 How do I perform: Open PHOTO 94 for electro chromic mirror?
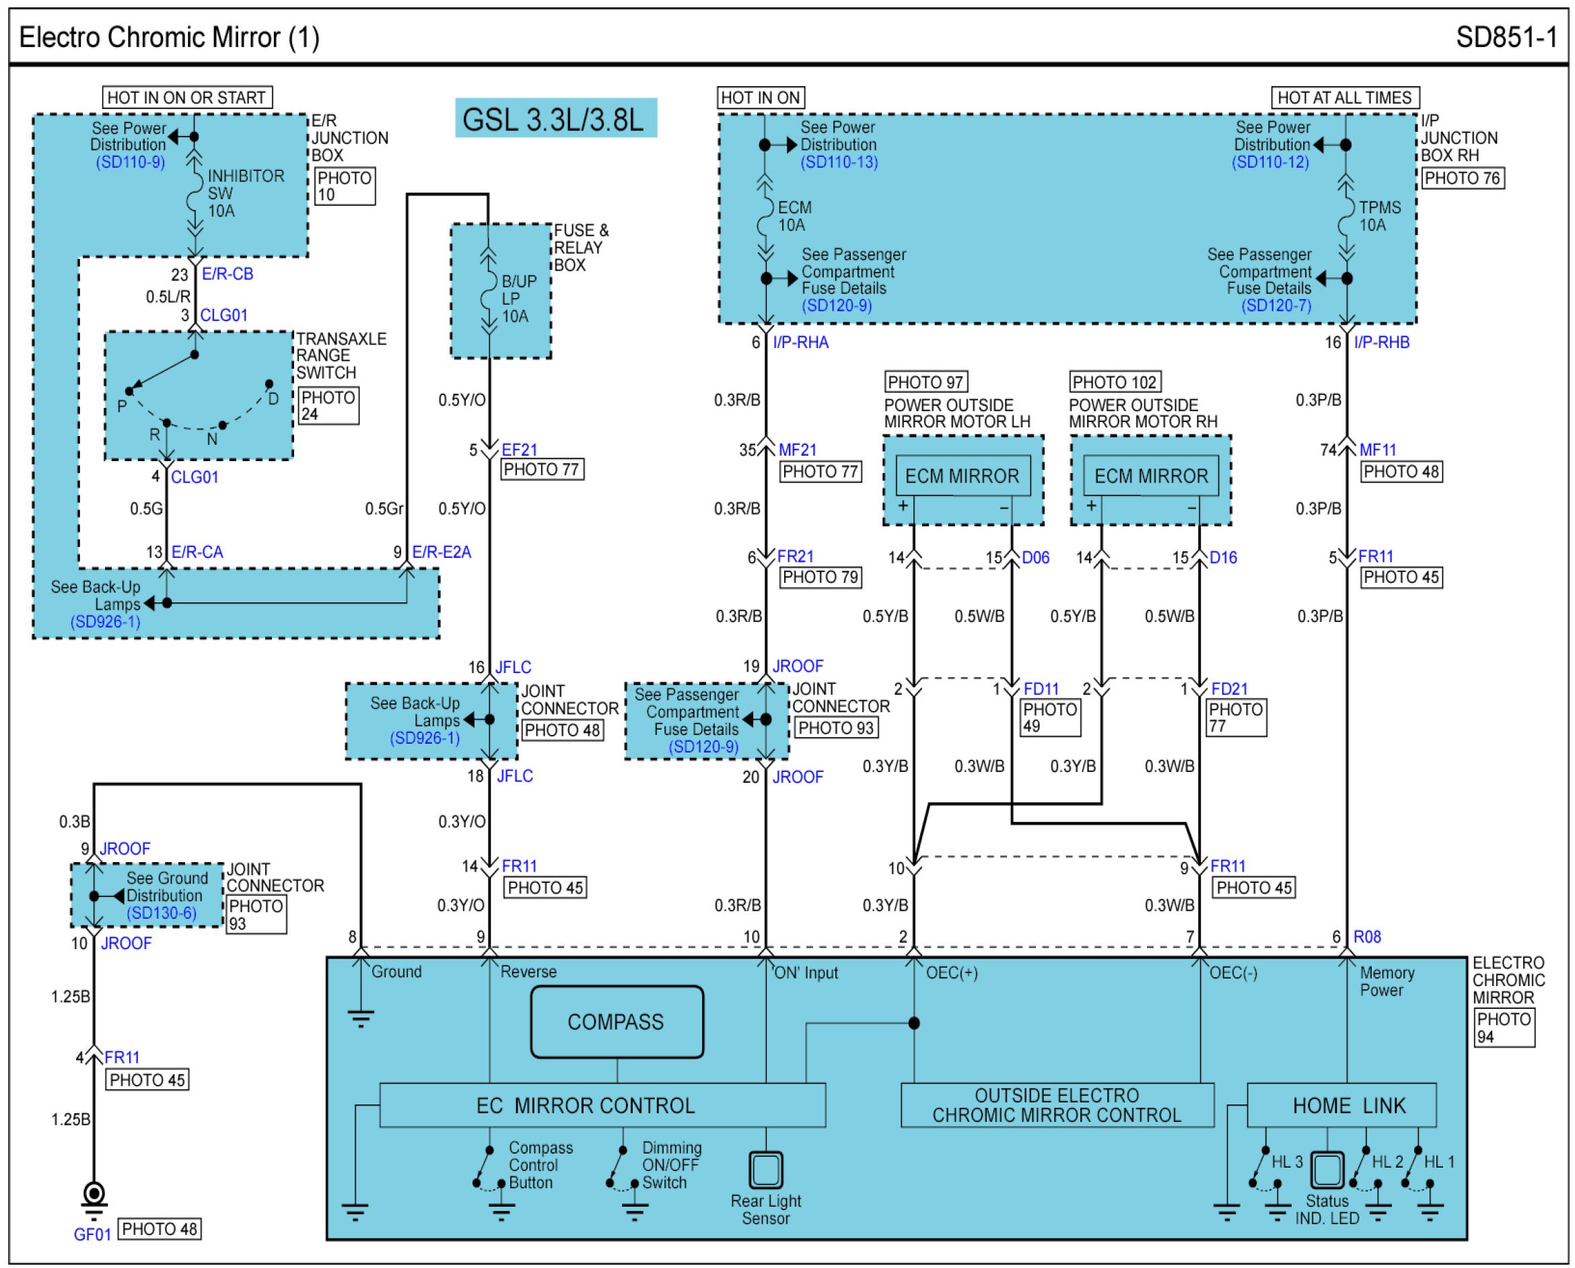pyautogui.click(x=1504, y=1027)
